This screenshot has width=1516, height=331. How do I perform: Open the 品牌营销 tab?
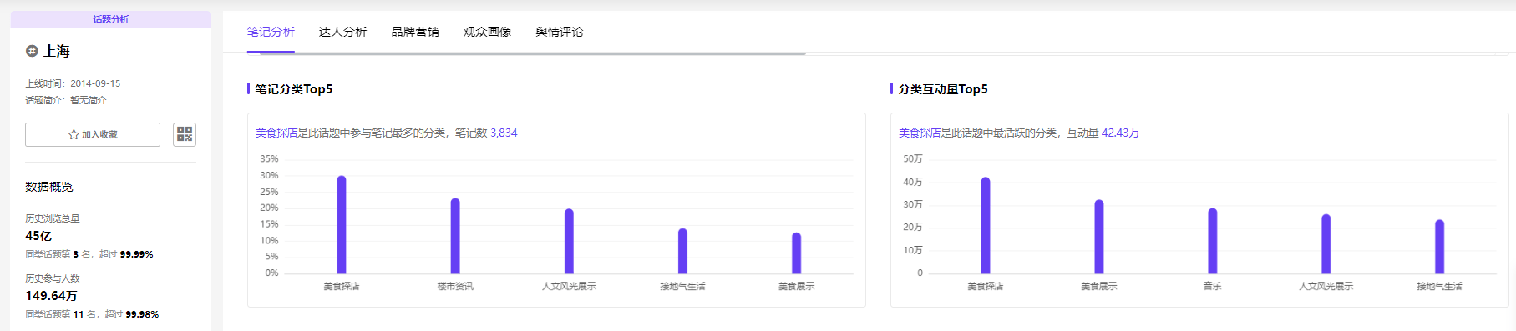[x=415, y=32]
